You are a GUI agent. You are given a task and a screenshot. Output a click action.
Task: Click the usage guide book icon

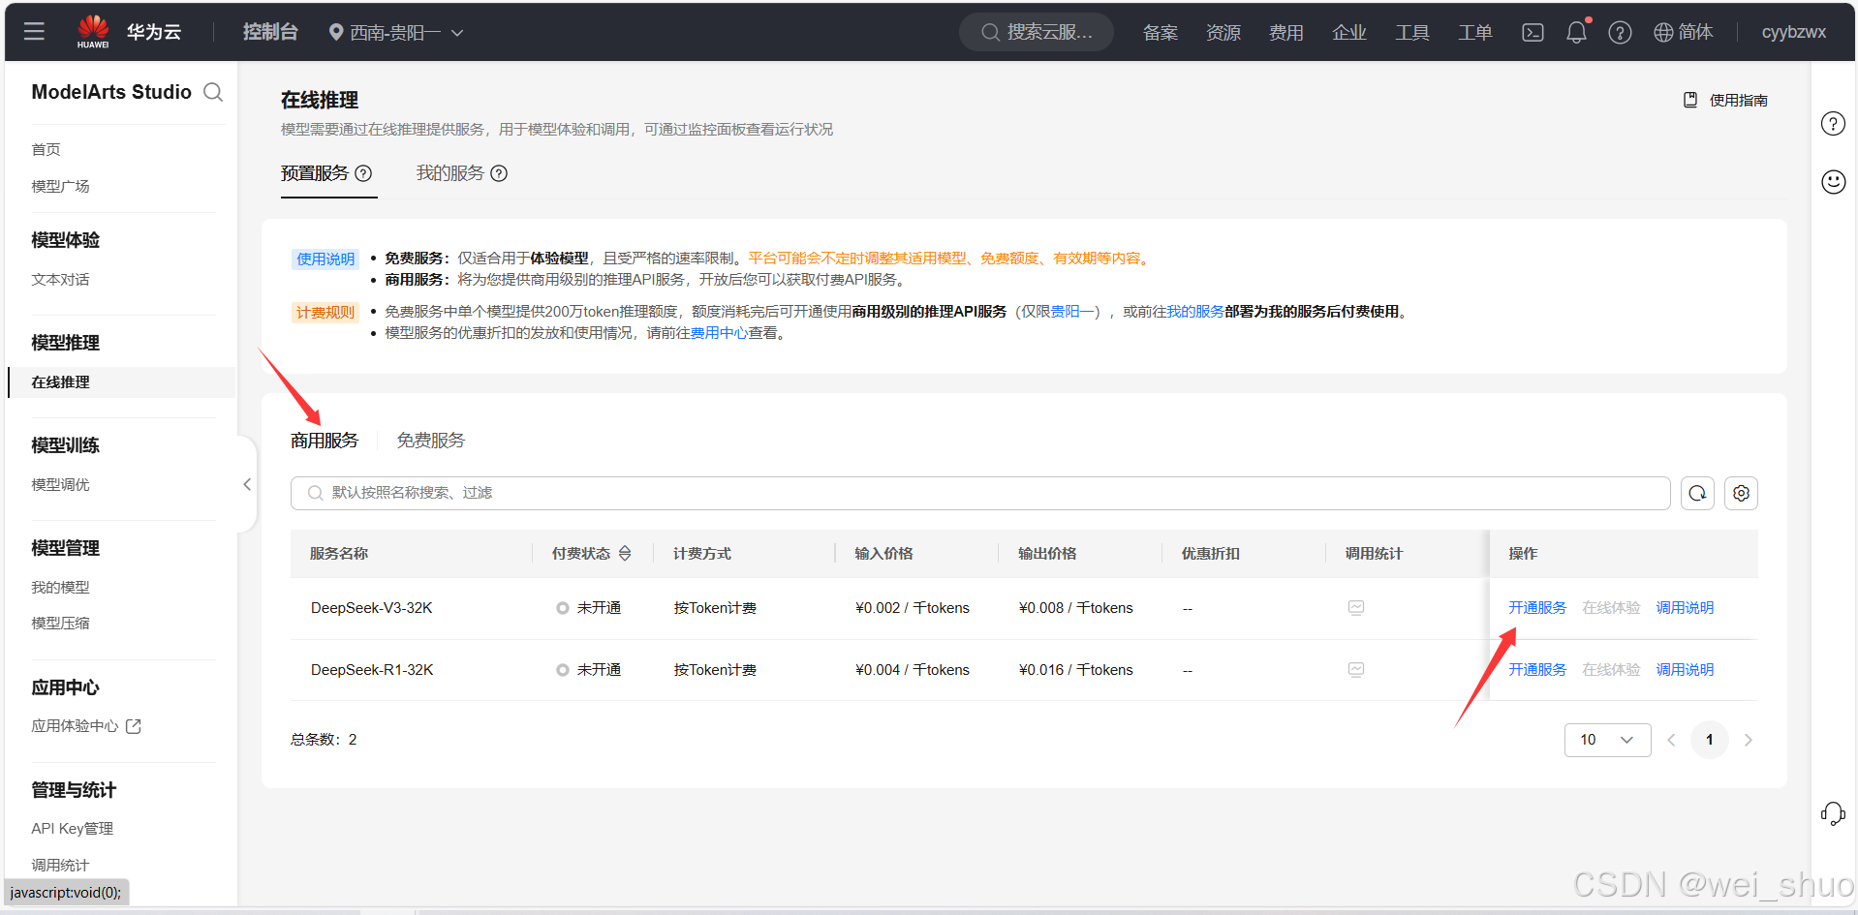tap(1690, 100)
